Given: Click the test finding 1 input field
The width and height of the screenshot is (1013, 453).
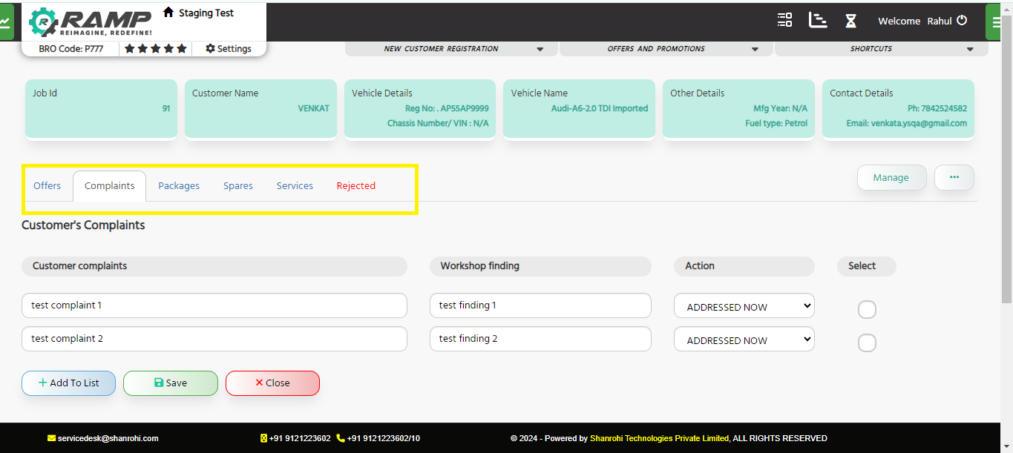Looking at the screenshot, I should point(540,305).
